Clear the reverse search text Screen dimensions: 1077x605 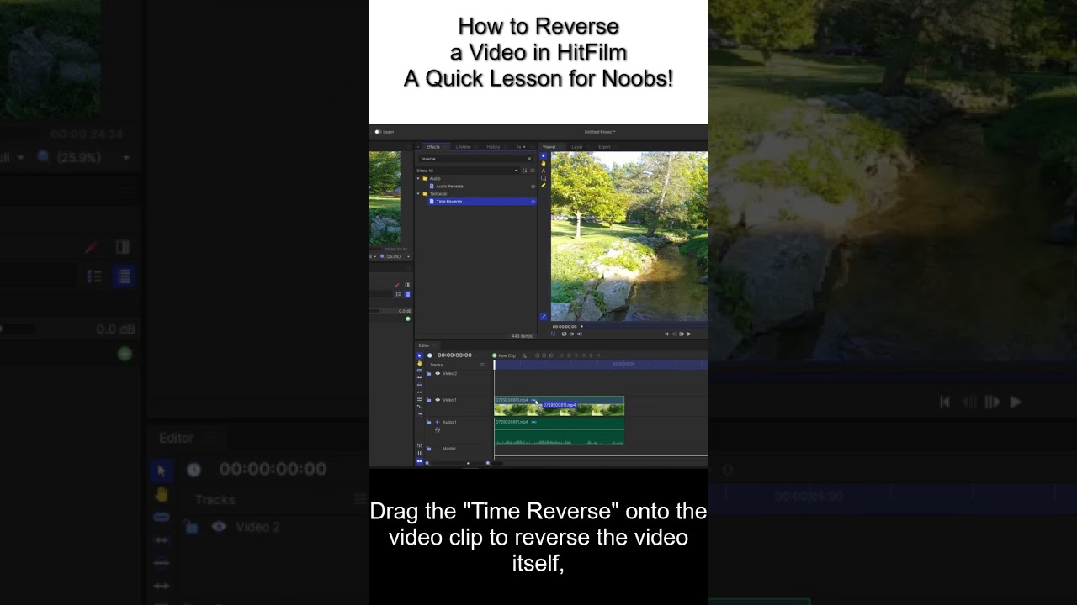529,159
